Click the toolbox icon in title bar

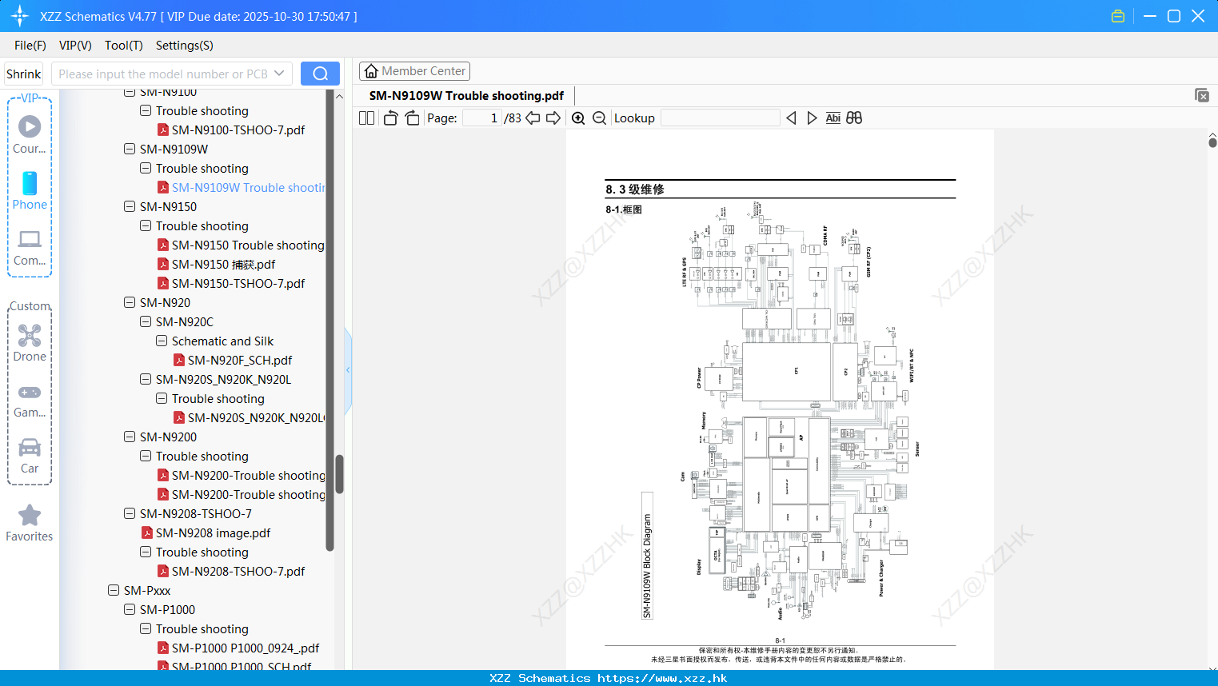coord(1118,16)
